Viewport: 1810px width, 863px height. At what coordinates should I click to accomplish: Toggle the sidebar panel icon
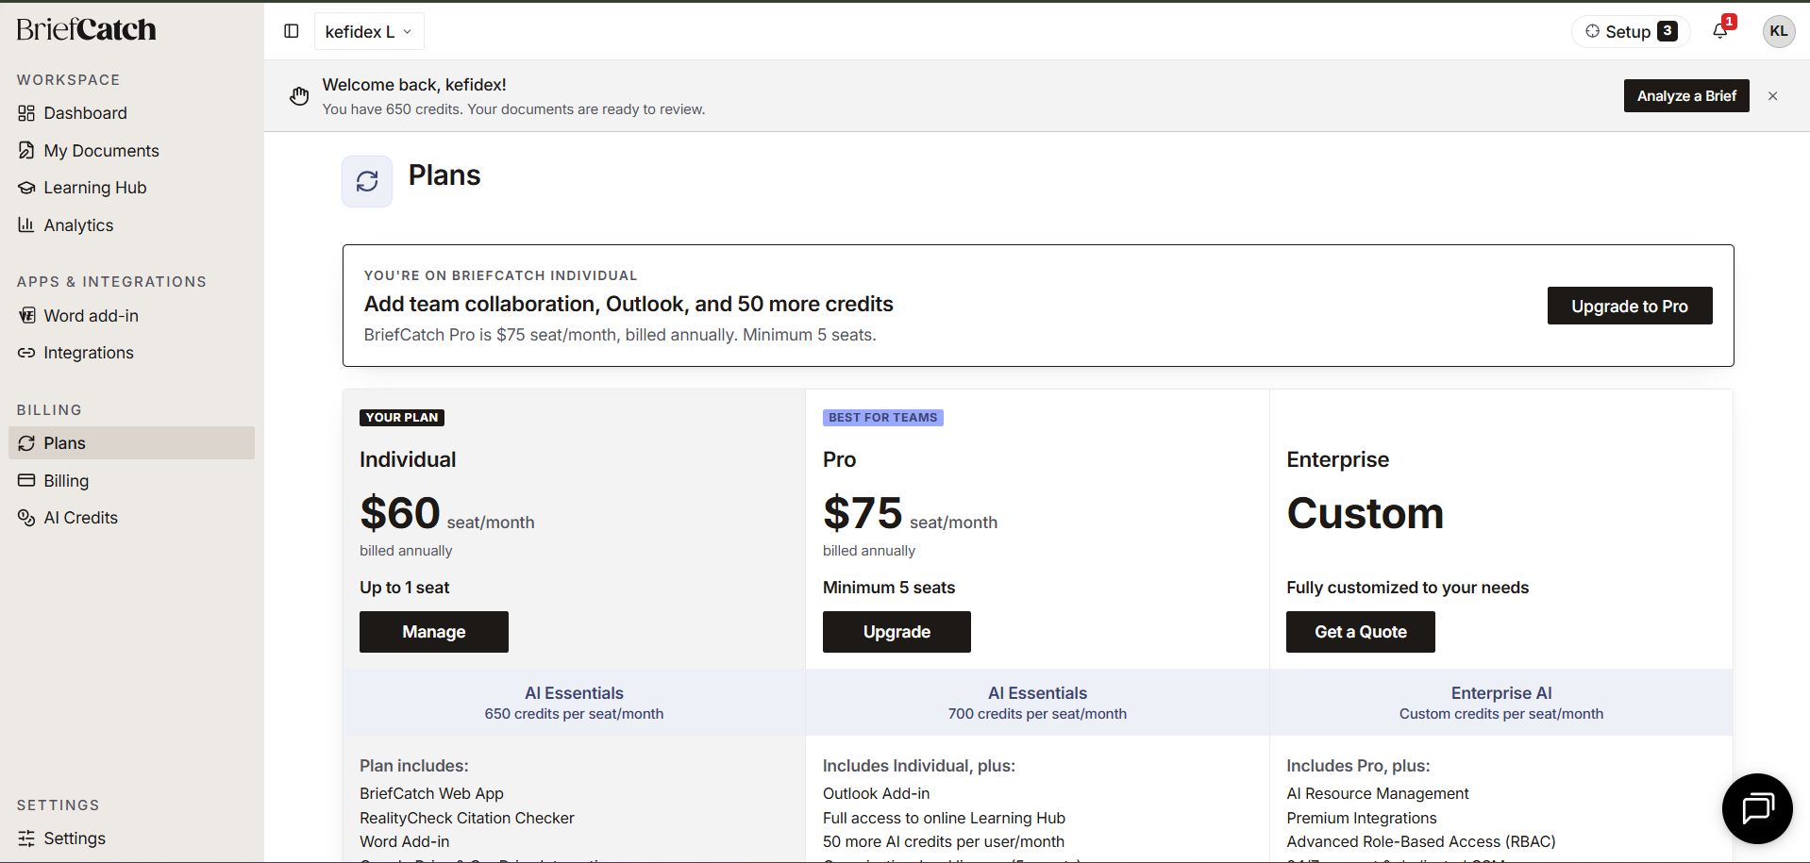point(292,31)
